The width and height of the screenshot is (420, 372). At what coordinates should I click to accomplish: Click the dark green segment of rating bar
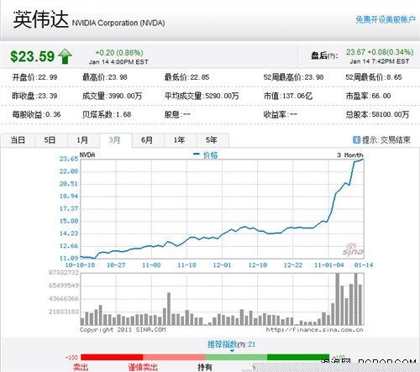coord(298,357)
